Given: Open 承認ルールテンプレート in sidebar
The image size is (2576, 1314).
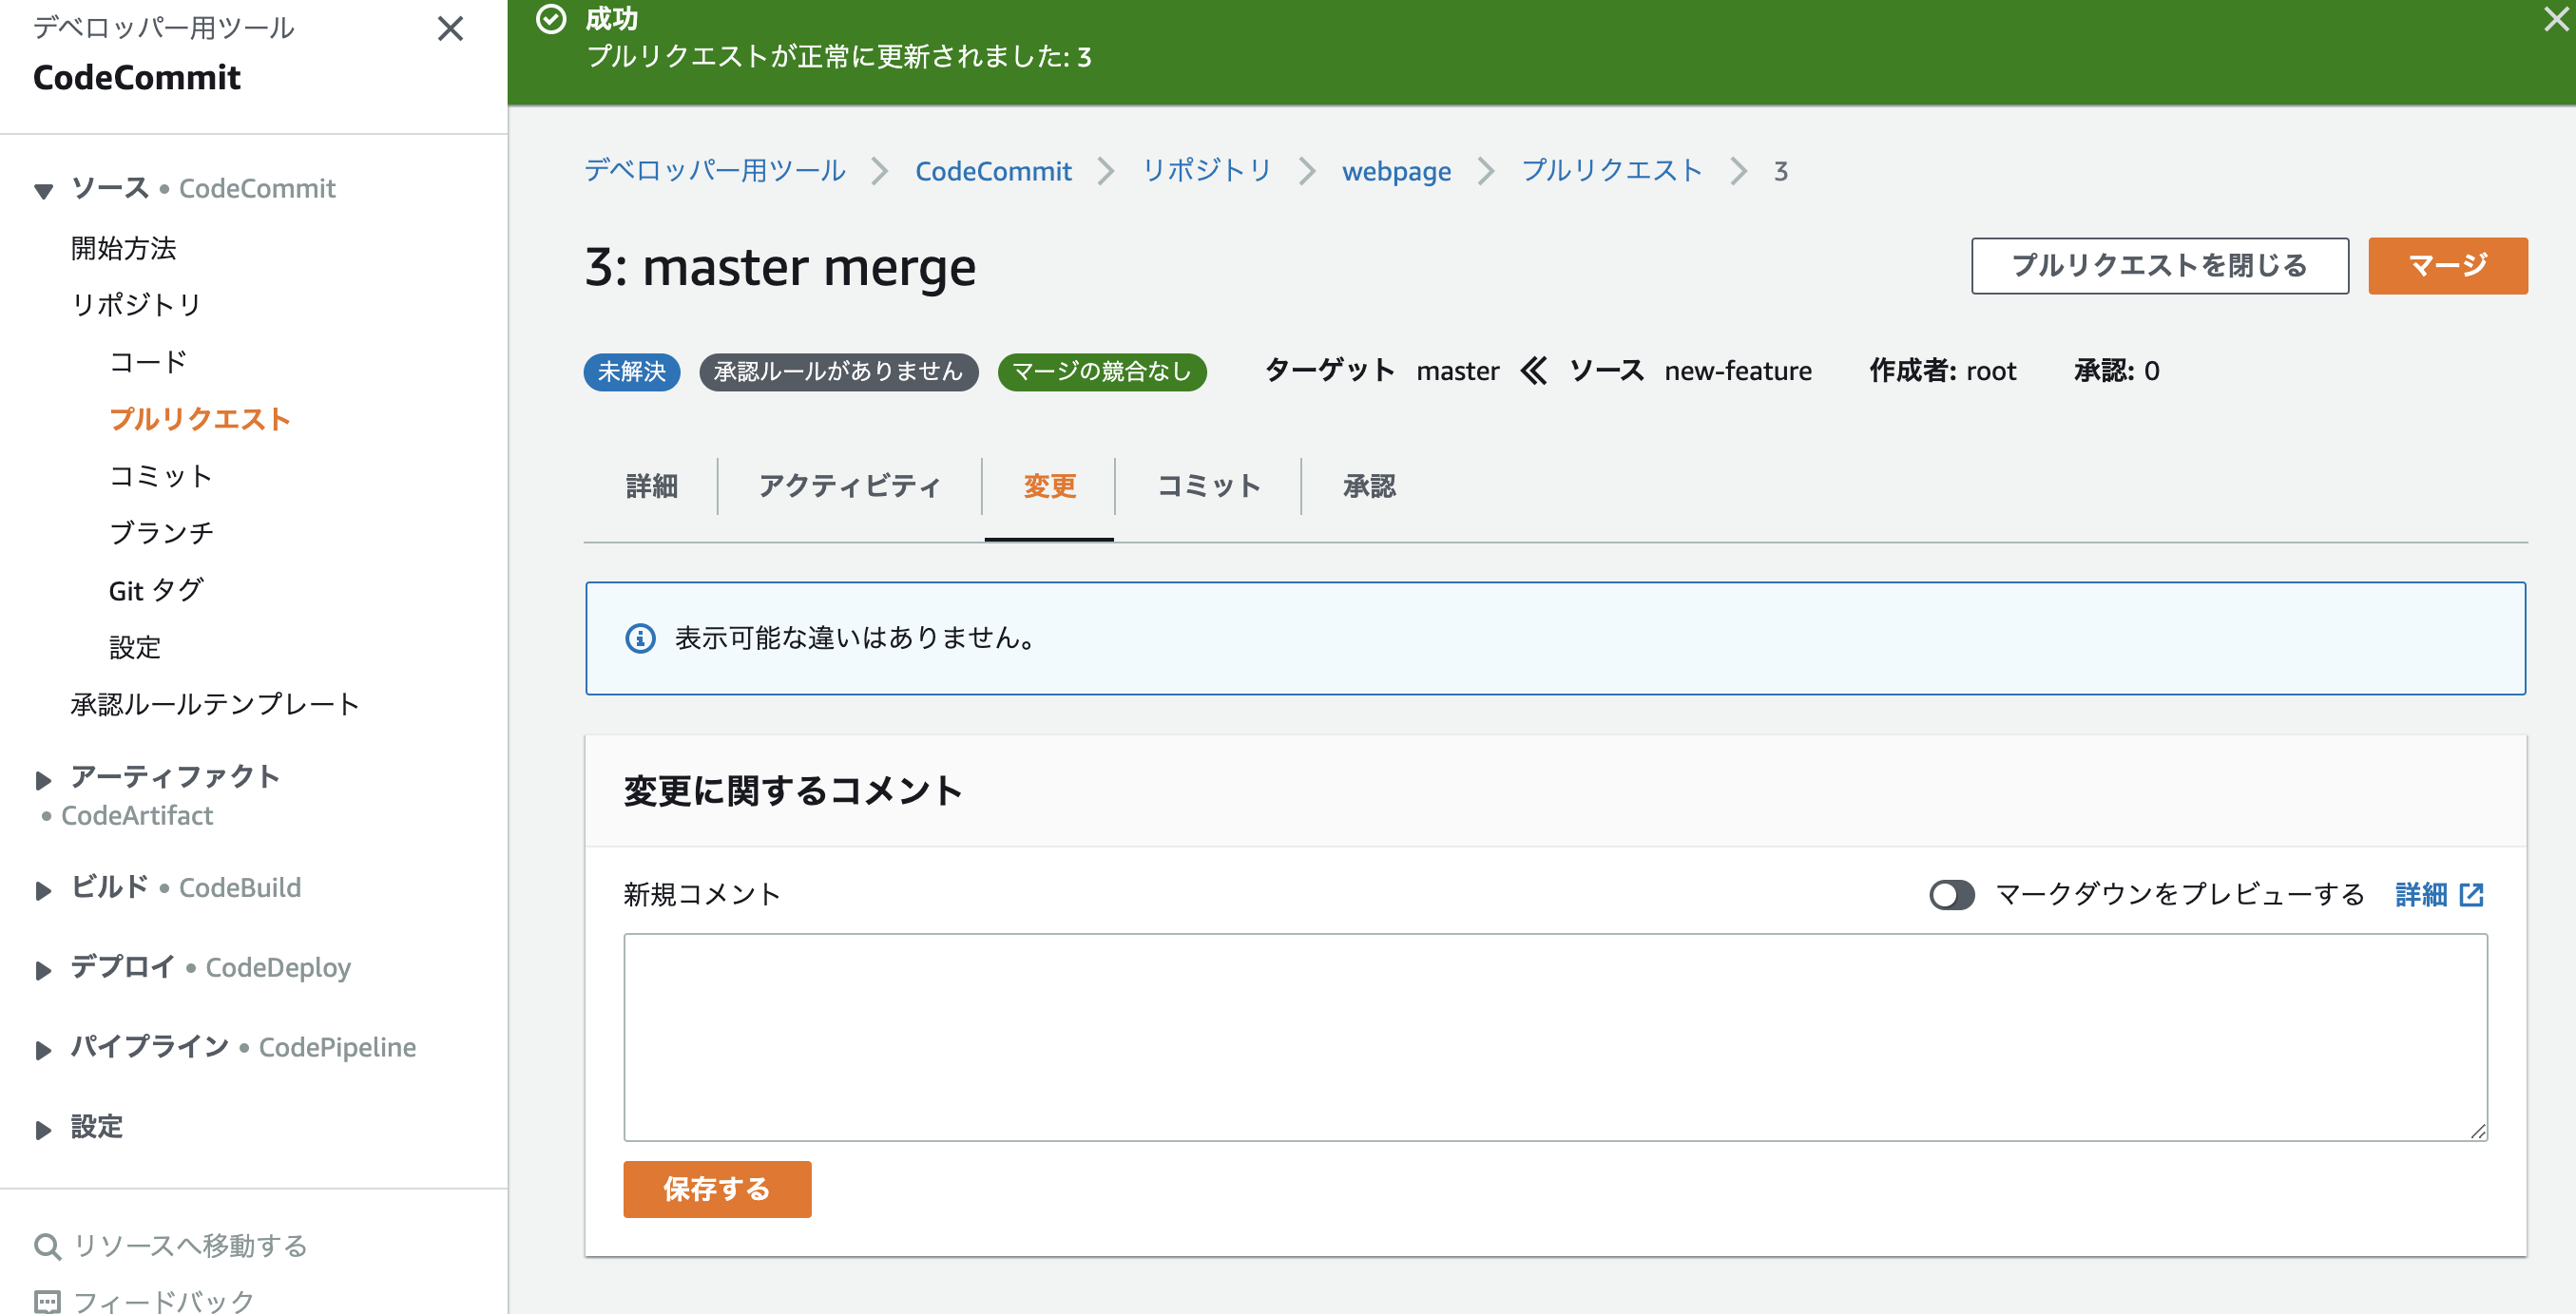Looking at the screenshot, I should point(214,704).
